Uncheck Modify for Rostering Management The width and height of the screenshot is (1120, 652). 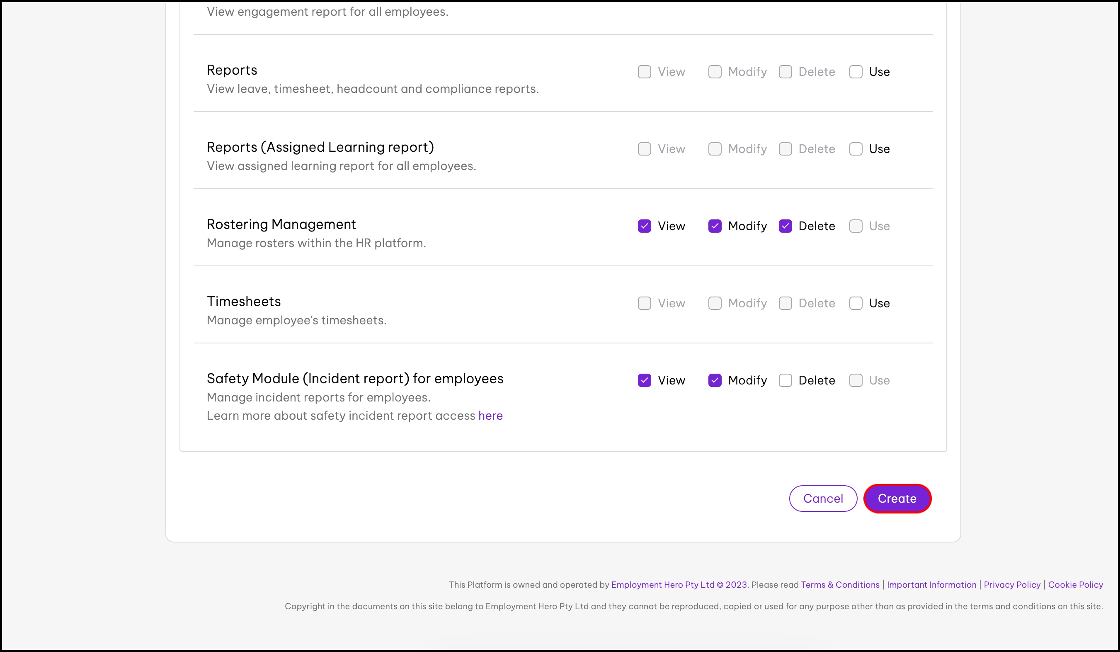coord(715,226)
